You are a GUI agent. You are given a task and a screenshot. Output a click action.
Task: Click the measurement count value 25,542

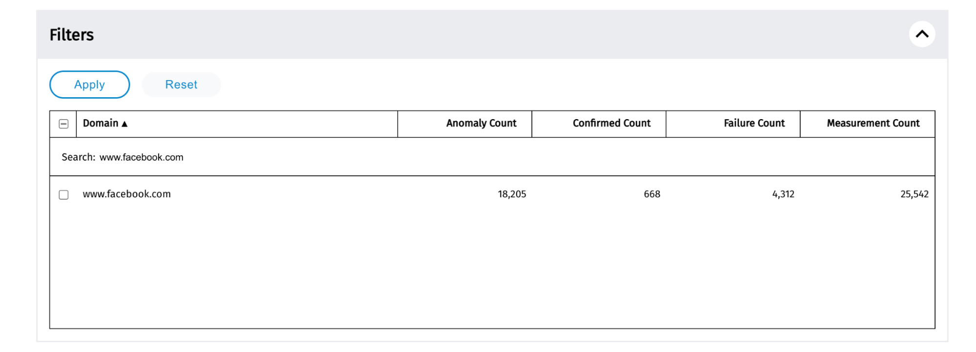pyautogui.click(x=914, y=194)
